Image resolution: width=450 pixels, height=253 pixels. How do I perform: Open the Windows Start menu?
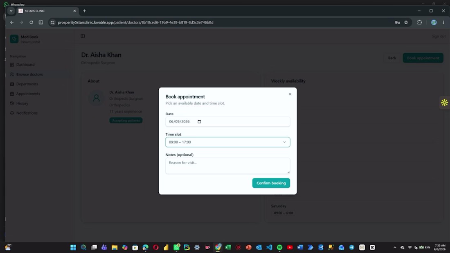73,247
